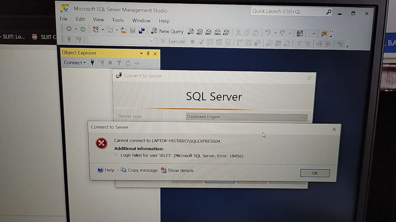
Task: Click the Cut scissors icon
Action: click(x=238, y=32)
